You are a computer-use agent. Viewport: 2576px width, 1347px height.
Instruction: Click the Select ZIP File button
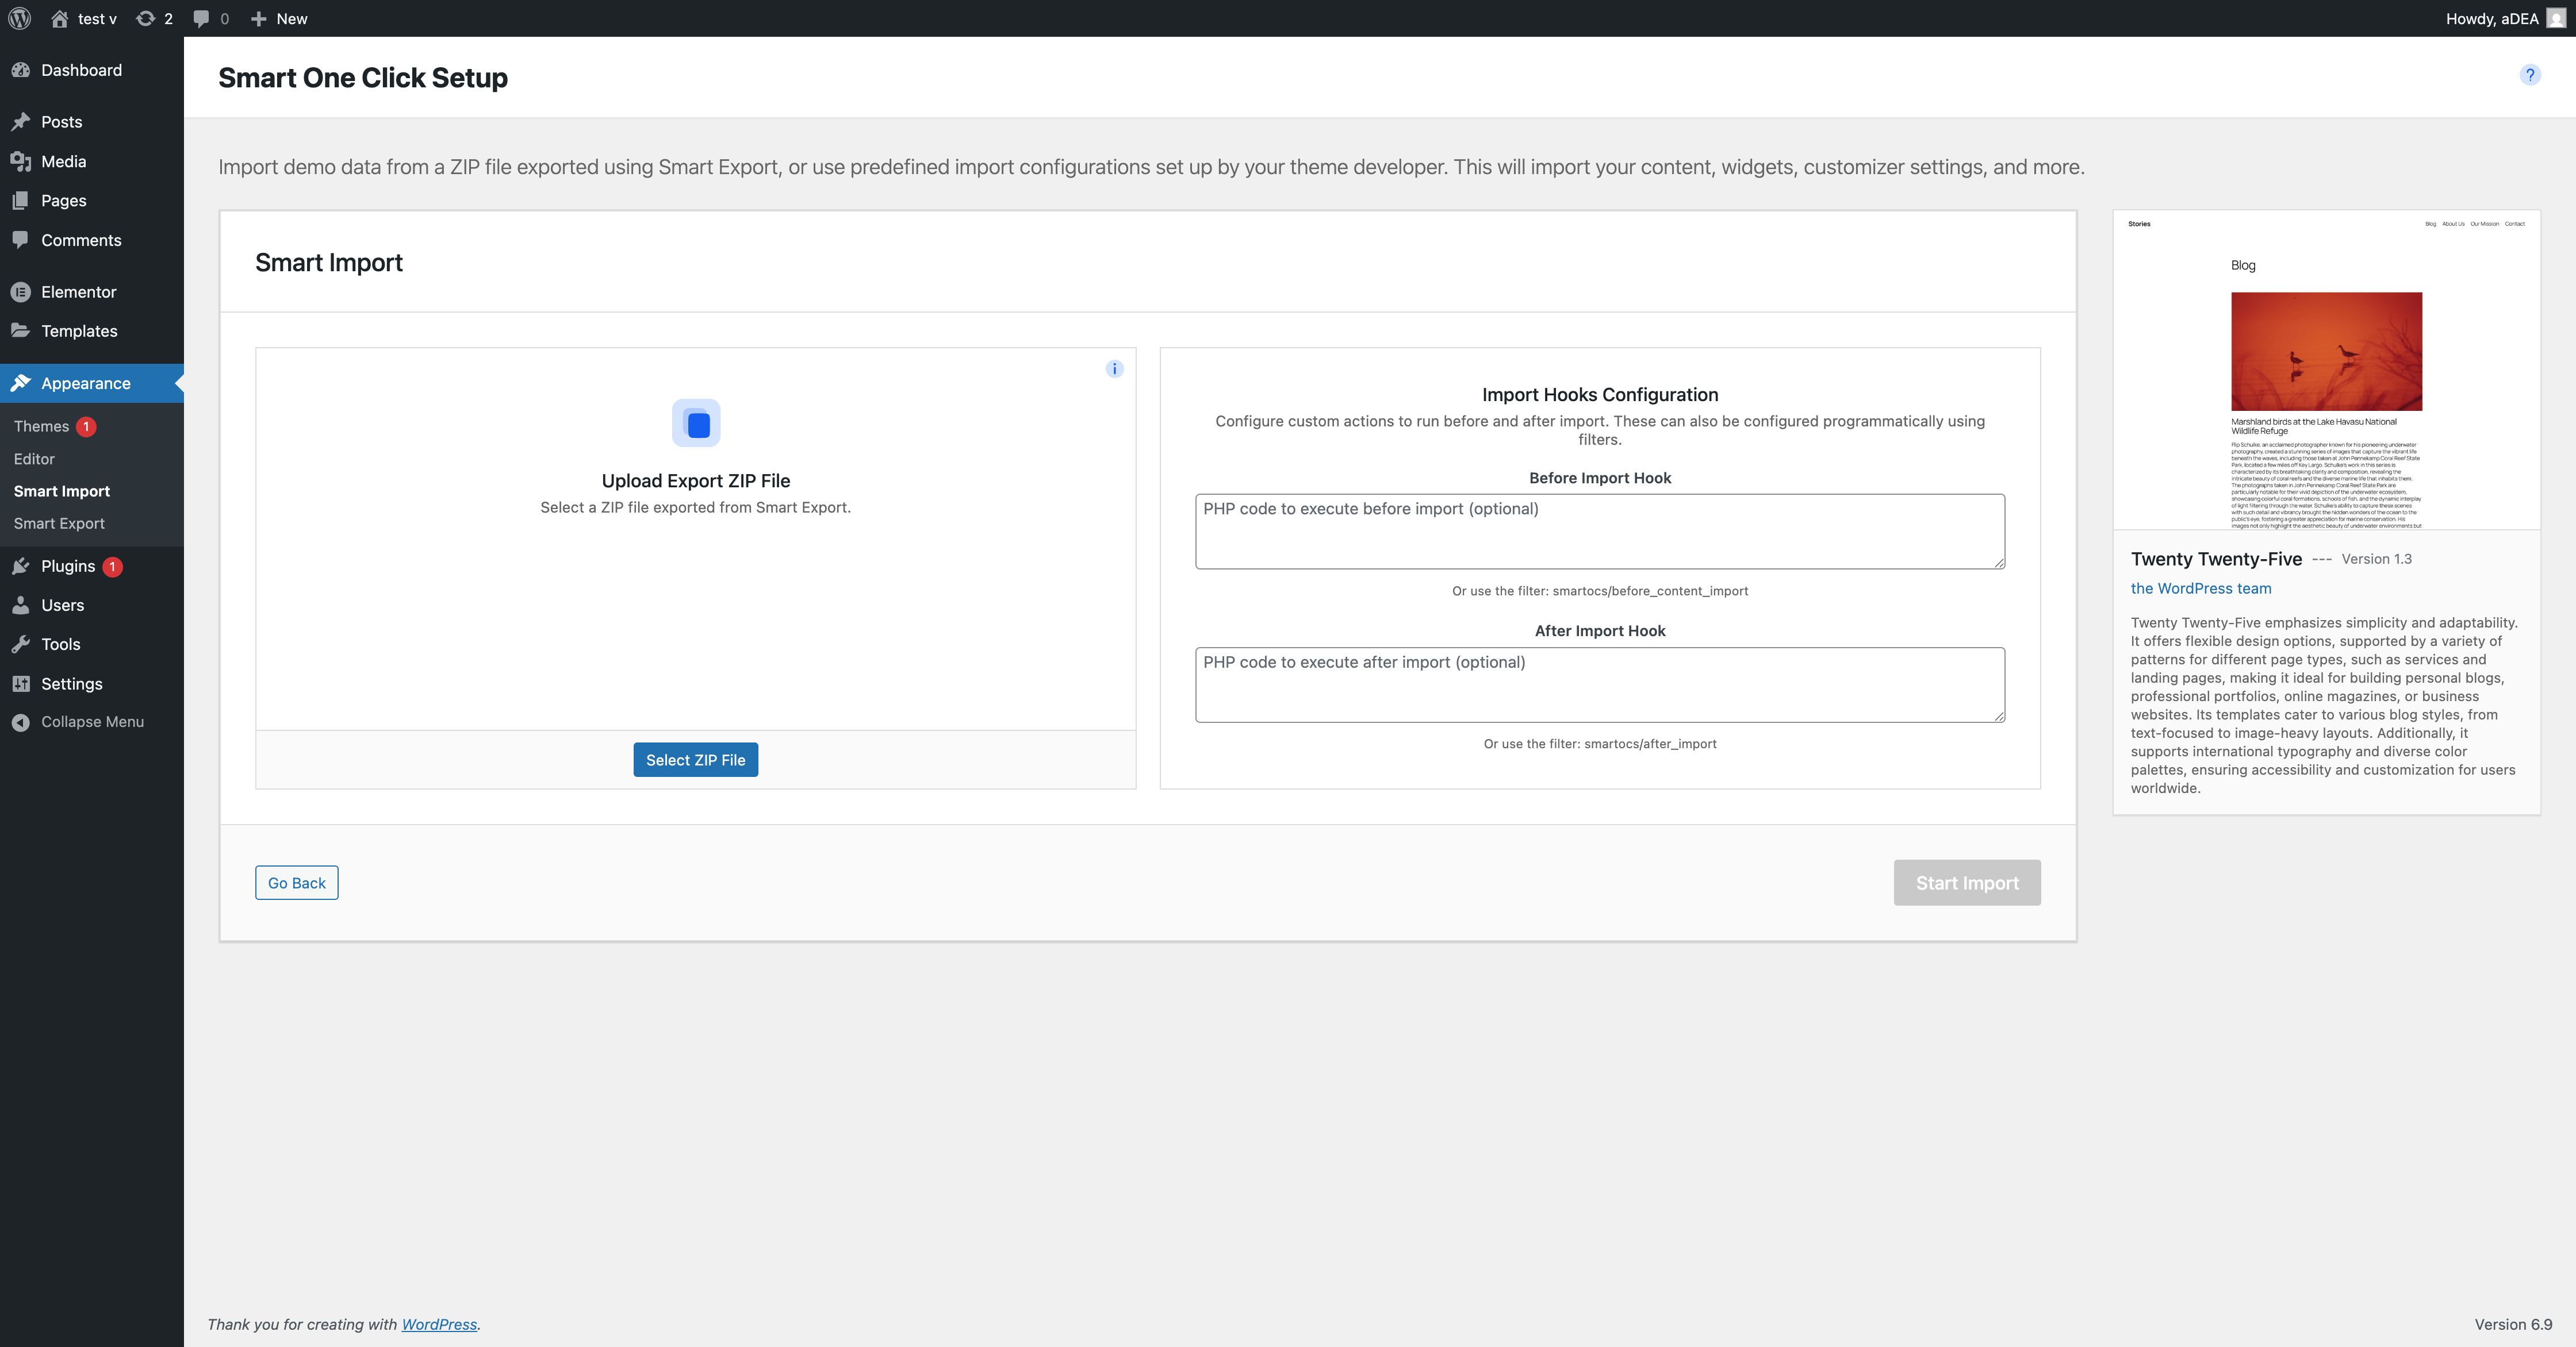pyautogui.click(x=695, y=760)
